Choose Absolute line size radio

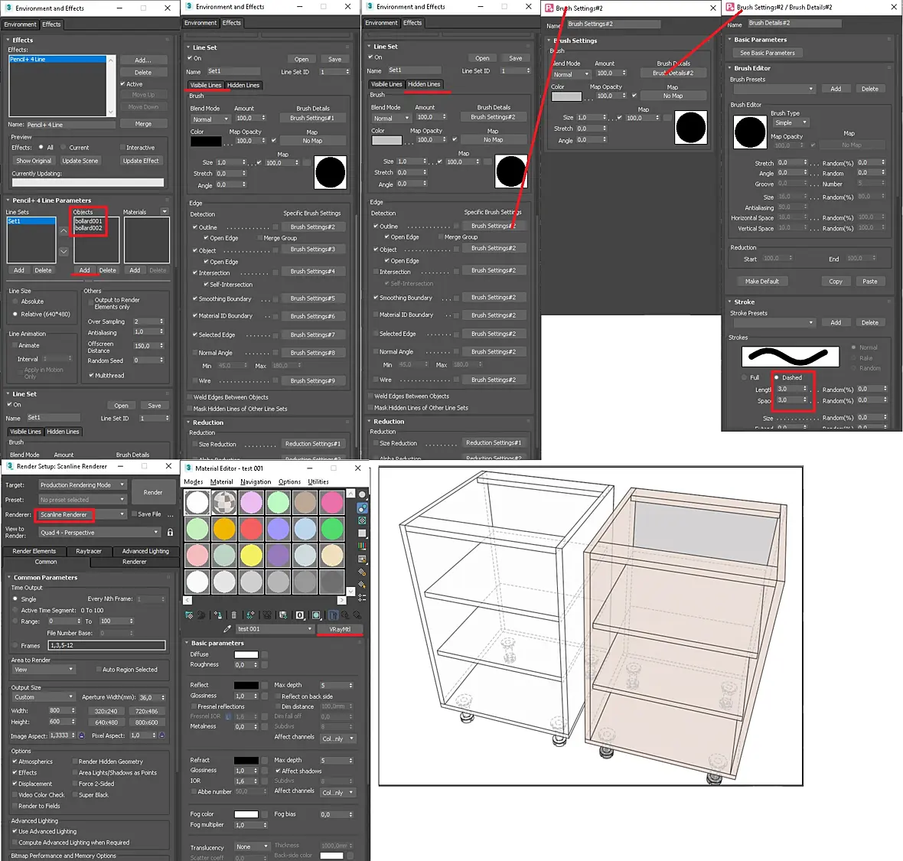[x=15, y=302]
